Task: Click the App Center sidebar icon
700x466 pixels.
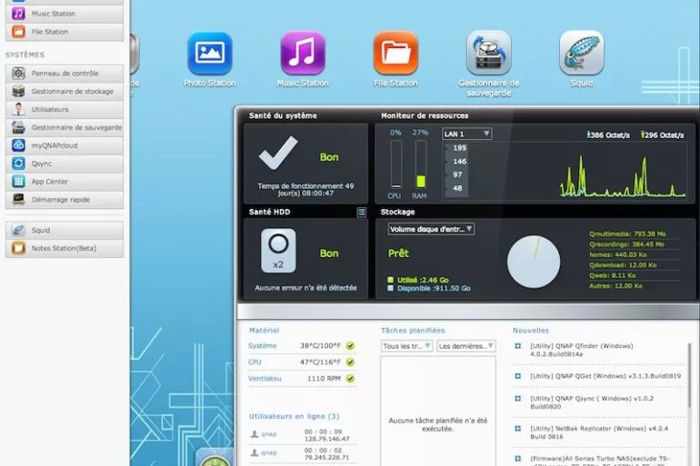Action: pos(18,182)
